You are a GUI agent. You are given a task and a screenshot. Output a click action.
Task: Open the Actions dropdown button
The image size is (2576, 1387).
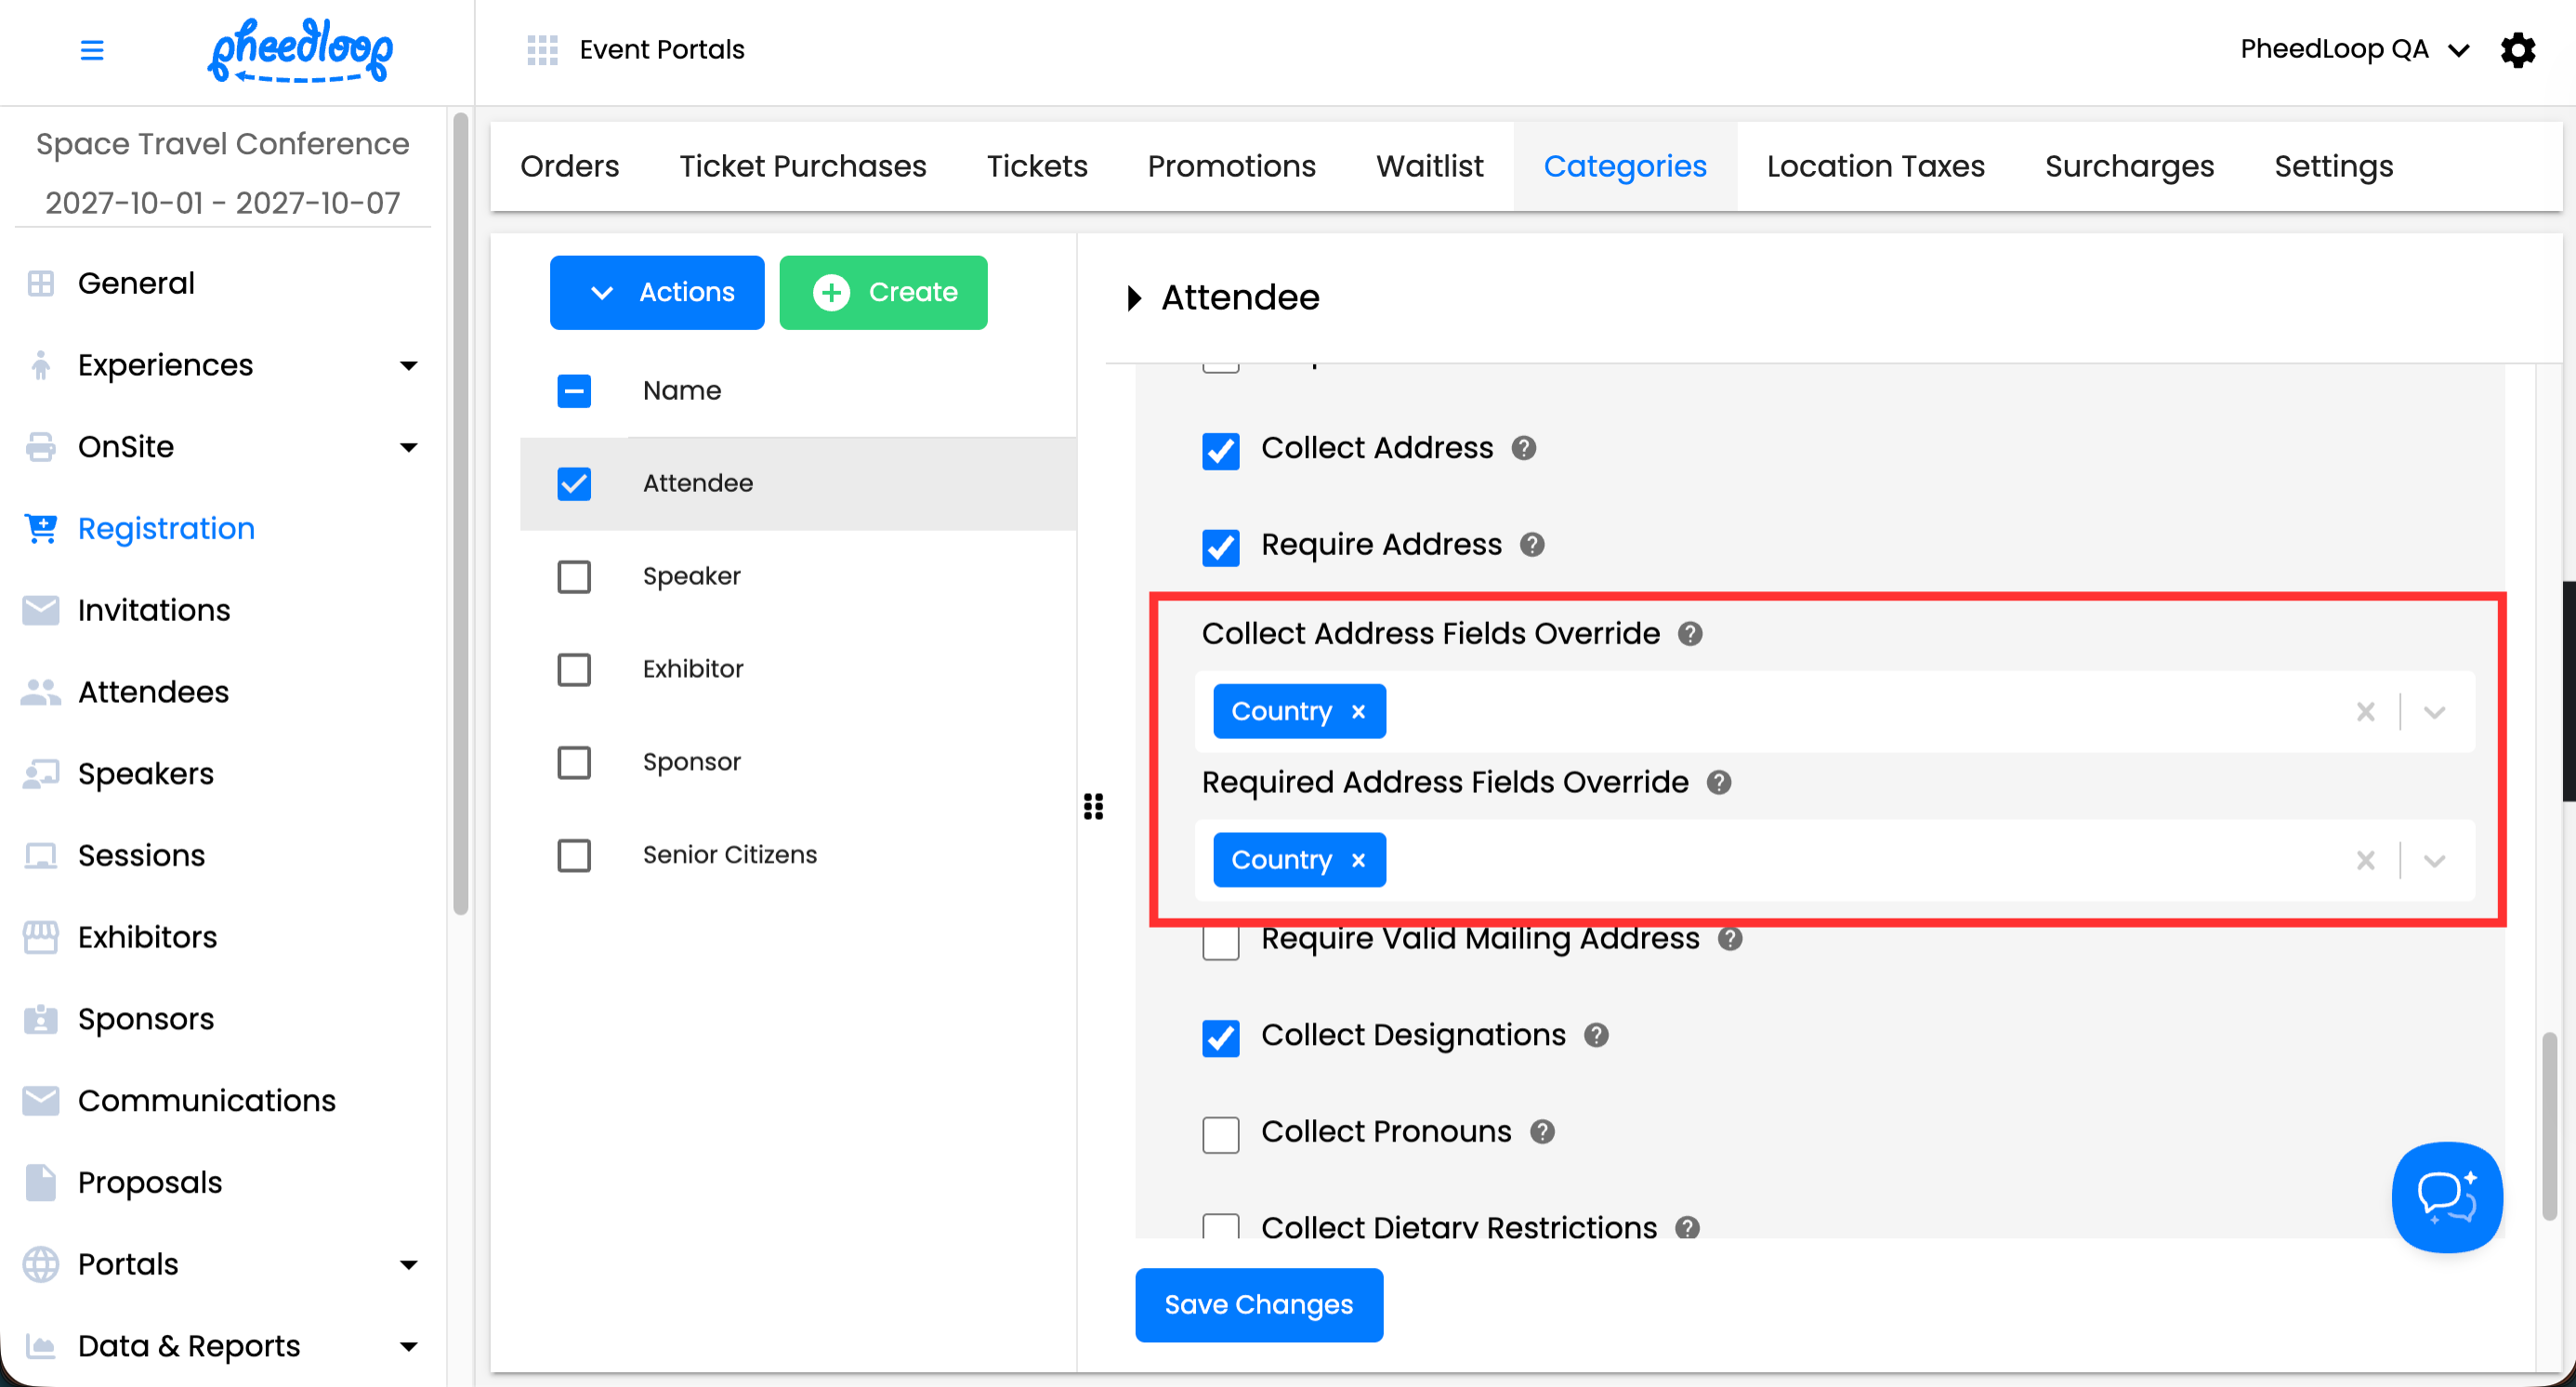(657, 292)
